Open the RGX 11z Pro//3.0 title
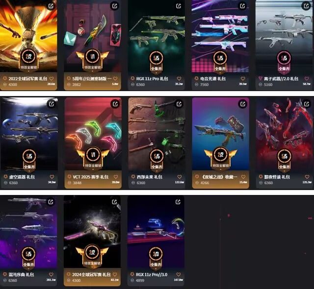 (152, 275)
